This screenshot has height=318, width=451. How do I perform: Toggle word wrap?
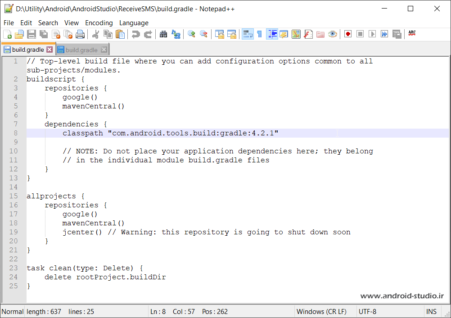pyautogui.click(x=248, y=34)
